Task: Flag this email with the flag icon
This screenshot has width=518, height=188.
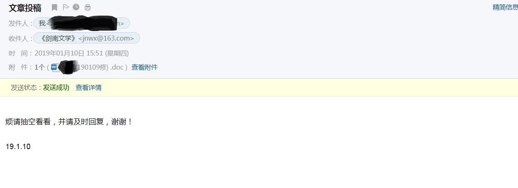Action: coord(66,7)
